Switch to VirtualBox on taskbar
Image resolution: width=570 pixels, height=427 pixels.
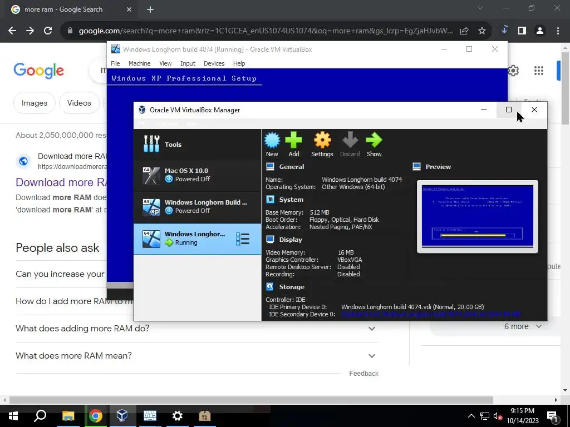(x=122, y=416)
